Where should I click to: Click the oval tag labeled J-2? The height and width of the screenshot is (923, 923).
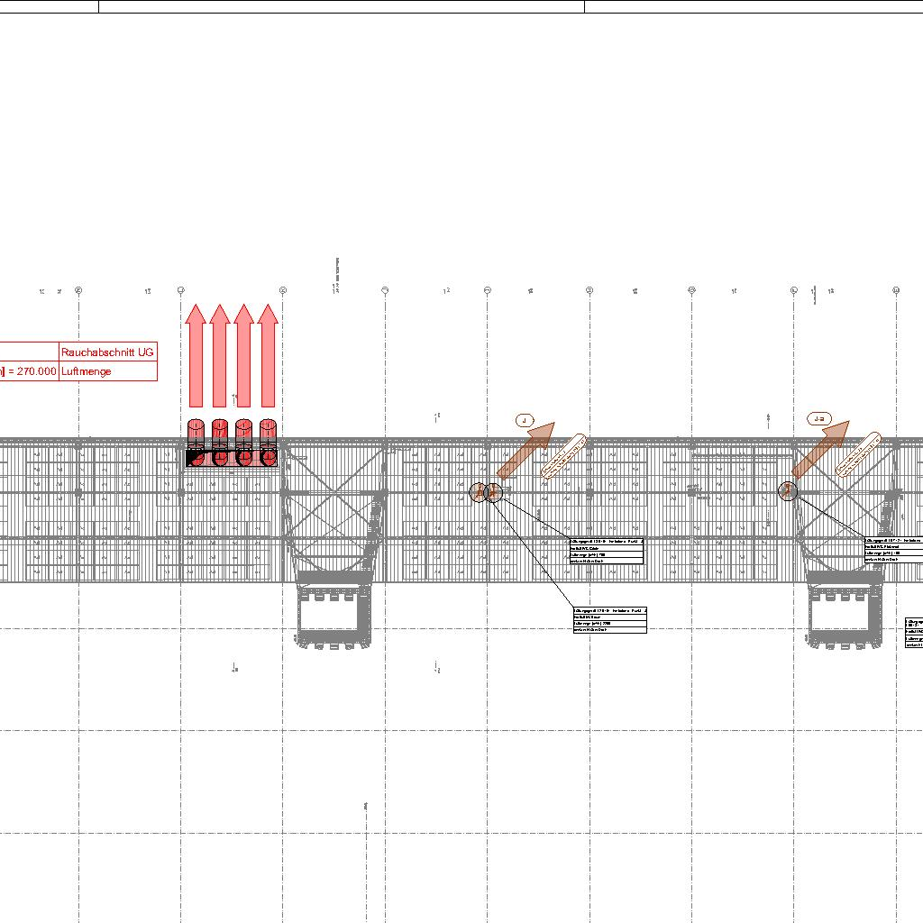pyautogui.click(x=818, y=419)
